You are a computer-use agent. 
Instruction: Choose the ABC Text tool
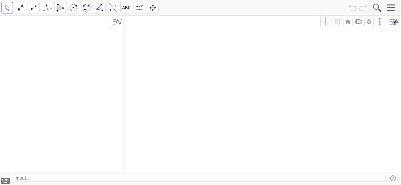pyautogui.click(x=126, y=8)
